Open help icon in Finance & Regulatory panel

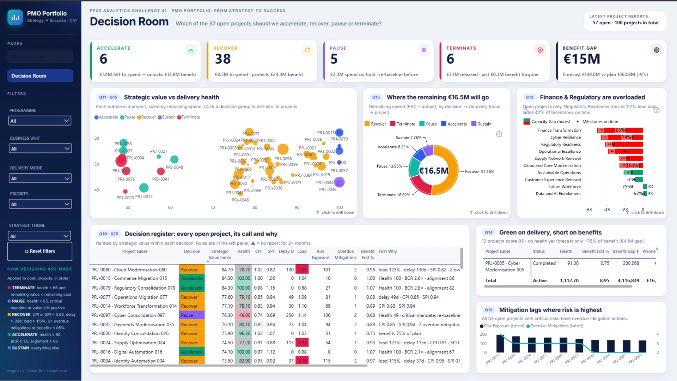[656, 110]
